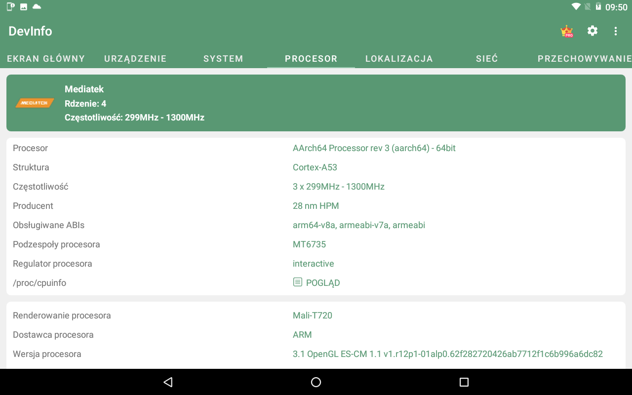632x395 pixels.
Task: Tap the back navigation triangle
Action: tap(168, 382)
